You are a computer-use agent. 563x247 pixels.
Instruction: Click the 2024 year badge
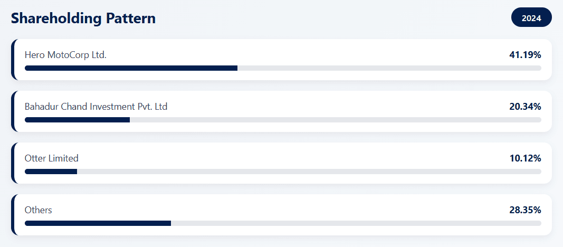point(531,18)
